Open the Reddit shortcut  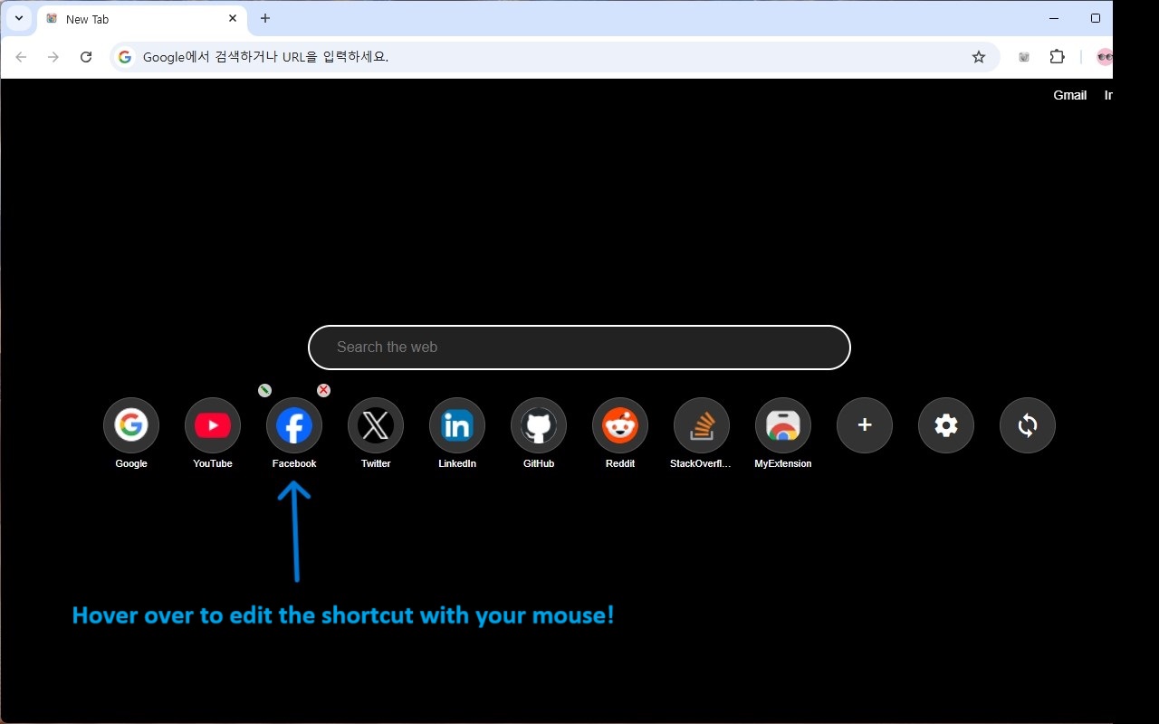pyautogui.click(x=620, y=425)
